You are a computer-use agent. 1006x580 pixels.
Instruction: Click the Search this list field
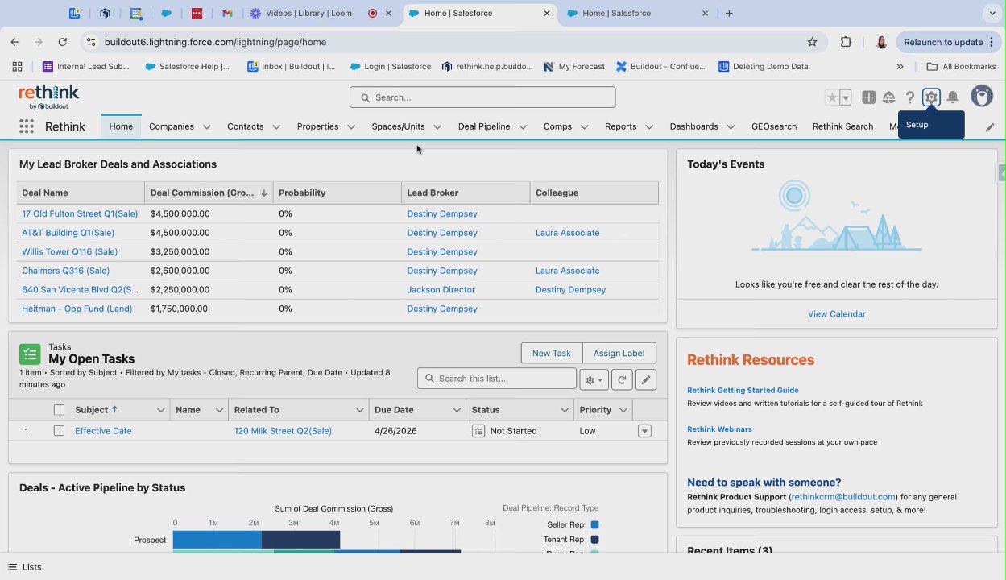[497, 379]
